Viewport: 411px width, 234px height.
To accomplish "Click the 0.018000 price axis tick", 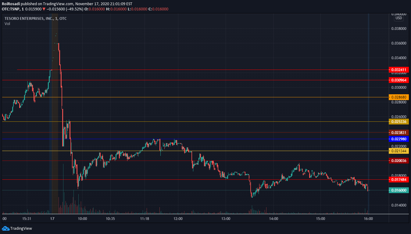I will click(x=399, y=176).
